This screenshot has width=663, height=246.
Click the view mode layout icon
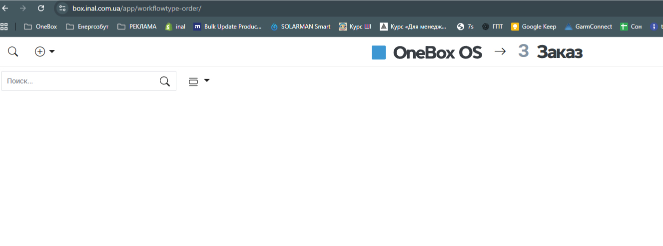click(193, 82)
